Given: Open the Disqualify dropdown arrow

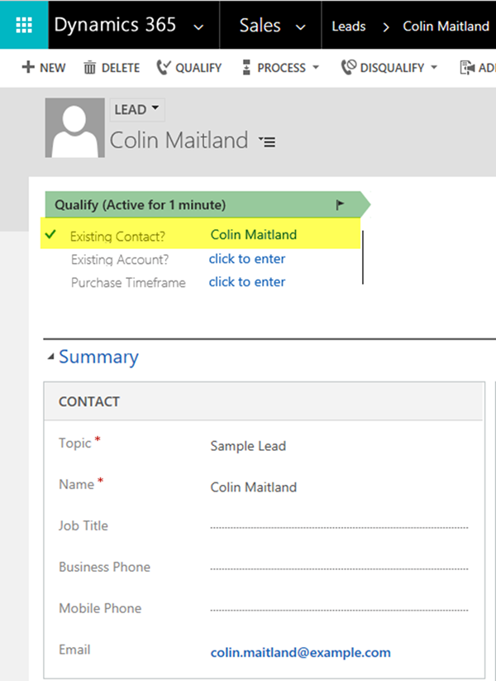Looking at the screenshot, I should pos(434,68).
